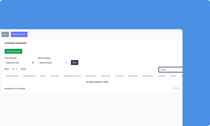210x126 pixels.
Task: Open the calendar picker icon in month field
Action: point(33,63)
